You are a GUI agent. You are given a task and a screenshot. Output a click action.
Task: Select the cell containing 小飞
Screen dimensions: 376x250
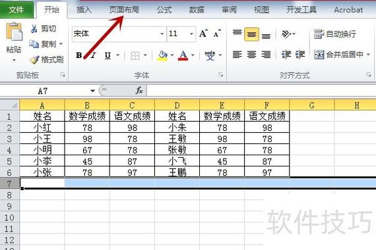tap(177, 161)
